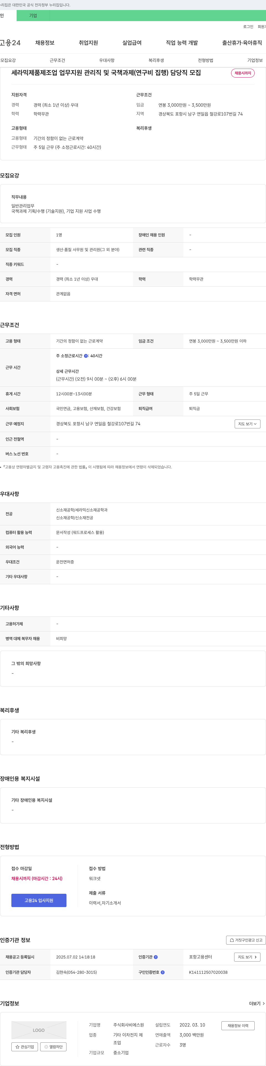Click the 채용시까지 badge near title
Screen dimensions: 266x1066
[242, 73]
